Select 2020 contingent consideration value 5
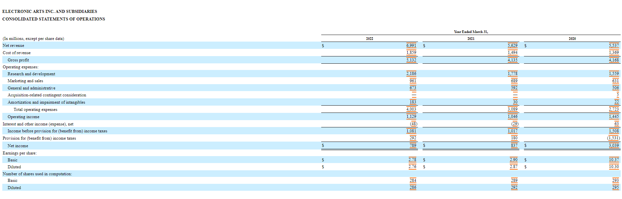622x199 pixels. click(x=618, y=95)
